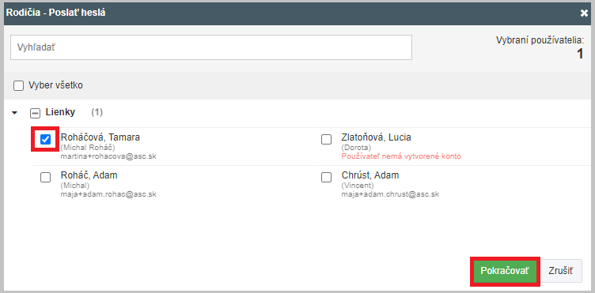Uncheck the Roháčová, Tamara checkbox

point(46,140)
